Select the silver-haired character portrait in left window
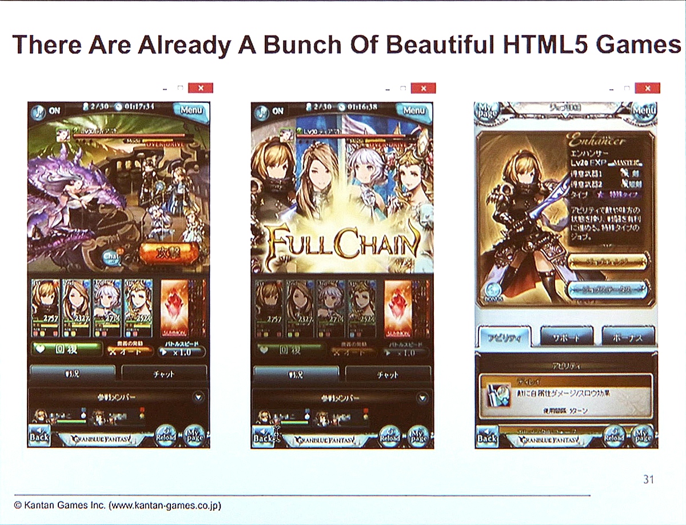Viewport: 686px width, 525px height. pyautogui.click(x=107, y=308)
